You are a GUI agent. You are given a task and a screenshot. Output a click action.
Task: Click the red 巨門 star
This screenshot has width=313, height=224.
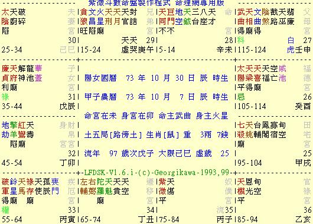click(171, 17)
